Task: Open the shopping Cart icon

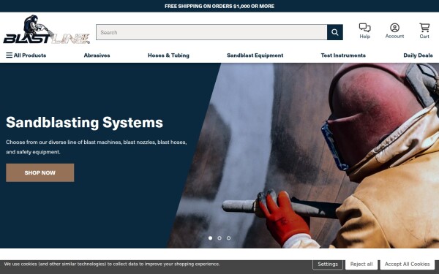Action: (424, 31)
